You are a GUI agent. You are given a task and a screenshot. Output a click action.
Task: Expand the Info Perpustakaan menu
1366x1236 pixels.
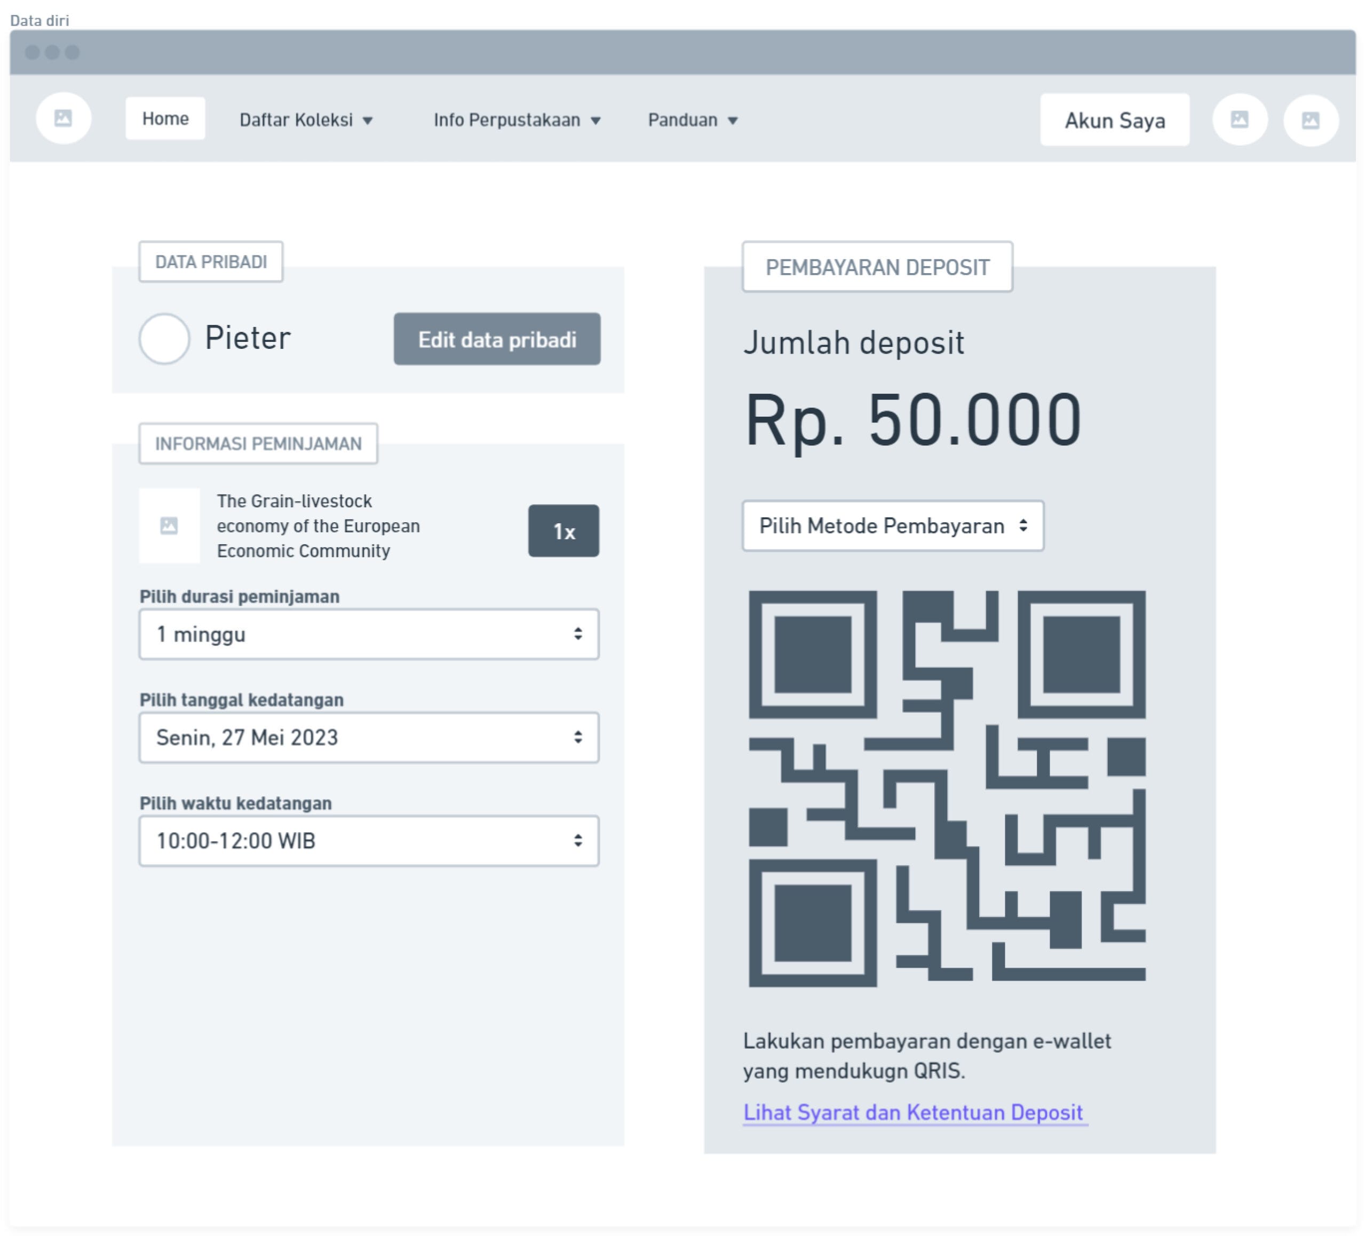point(517,120)
